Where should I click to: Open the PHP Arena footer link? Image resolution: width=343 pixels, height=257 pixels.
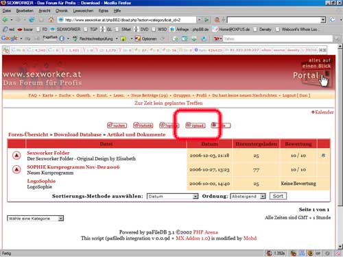pos(205,232)
